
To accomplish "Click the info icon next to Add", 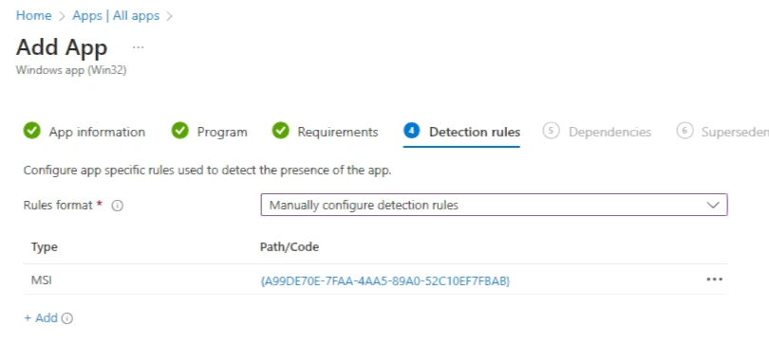I will click(x=67, y=318).
